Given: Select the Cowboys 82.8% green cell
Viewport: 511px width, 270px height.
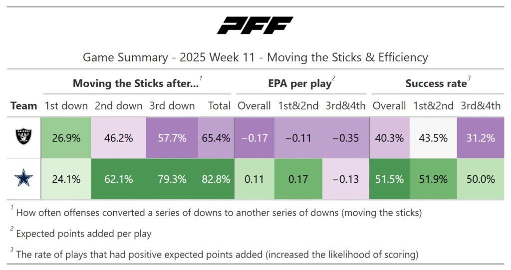Looking at the screenshot, I should (216, 179).
